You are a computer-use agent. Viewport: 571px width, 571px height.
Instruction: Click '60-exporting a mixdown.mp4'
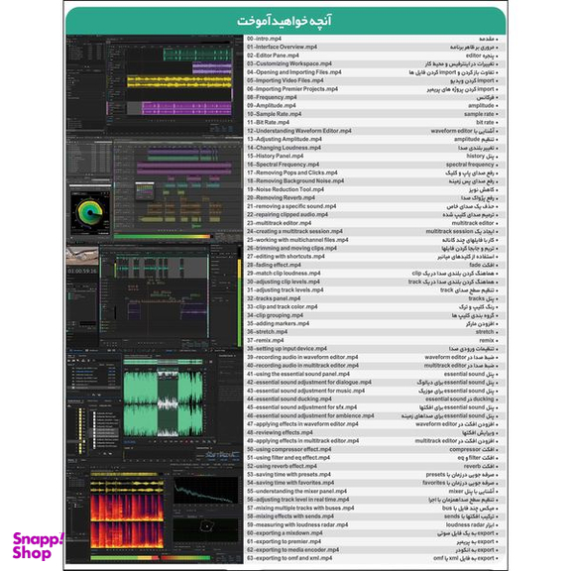285,533
